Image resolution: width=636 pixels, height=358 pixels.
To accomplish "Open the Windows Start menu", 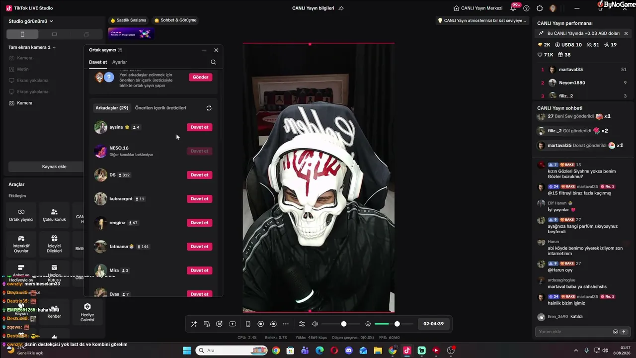I will tap(187, 351).
